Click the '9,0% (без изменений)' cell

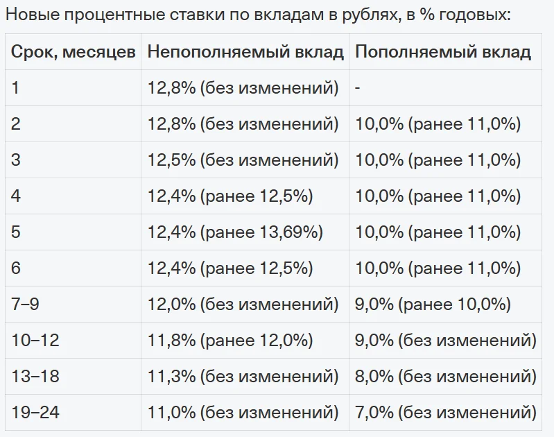click(445, 340)
